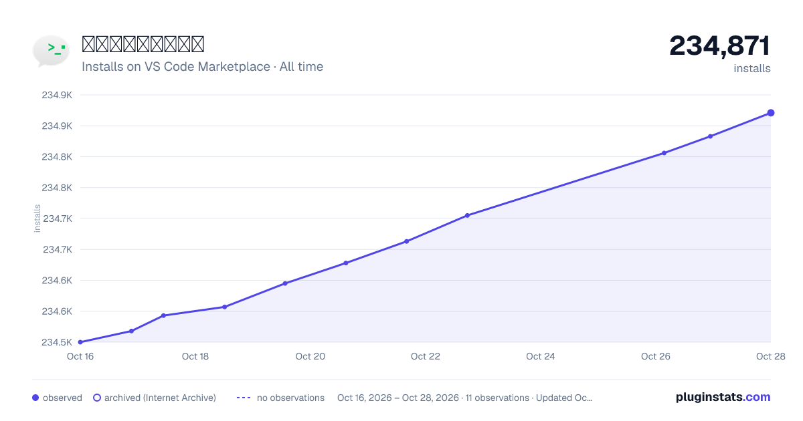Screen dimensions: 803x421
Task: Click the 'Oct 28' x-axis label
Action: tap(770, 356)
